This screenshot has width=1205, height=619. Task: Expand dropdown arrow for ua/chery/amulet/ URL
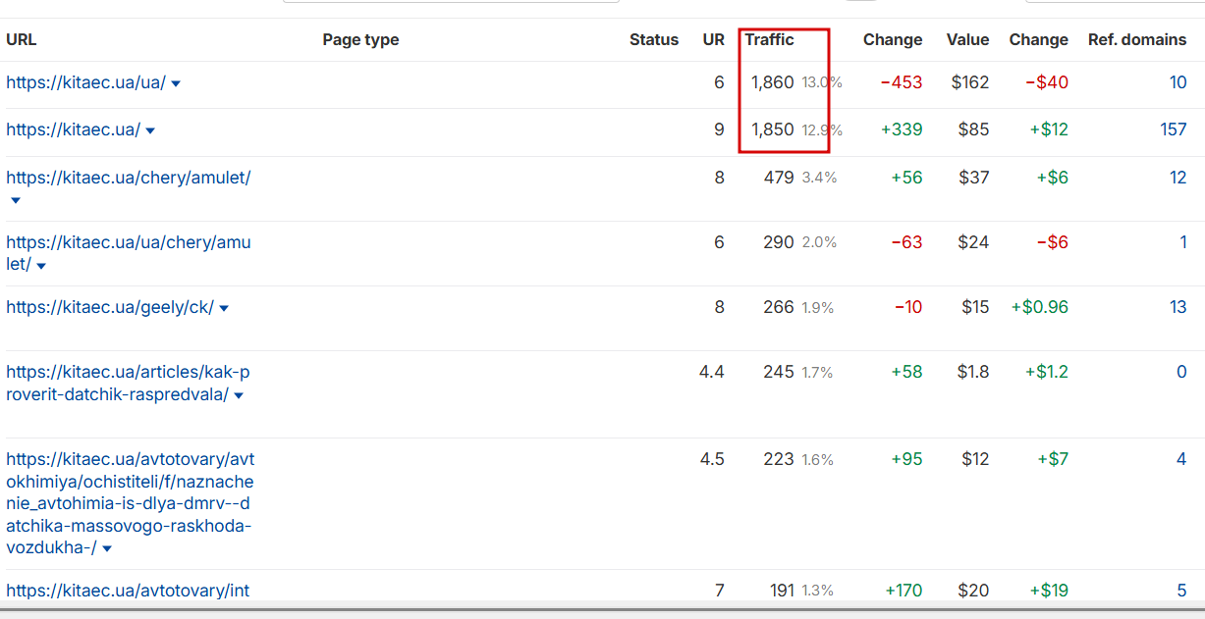[41, 266]
